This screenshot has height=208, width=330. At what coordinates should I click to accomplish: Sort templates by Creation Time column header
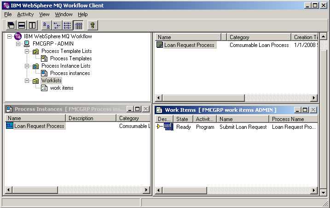pos(305,37)
